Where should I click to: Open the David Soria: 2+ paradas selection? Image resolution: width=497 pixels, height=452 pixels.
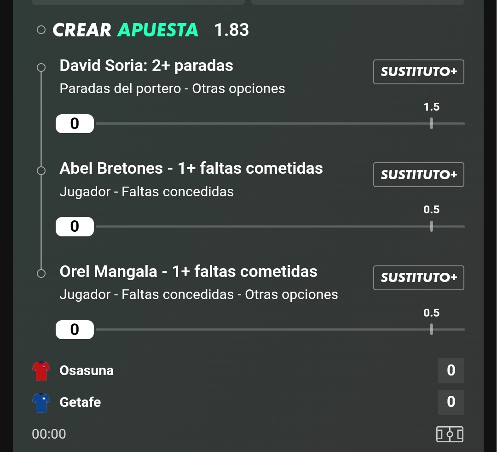pos(146,66)
